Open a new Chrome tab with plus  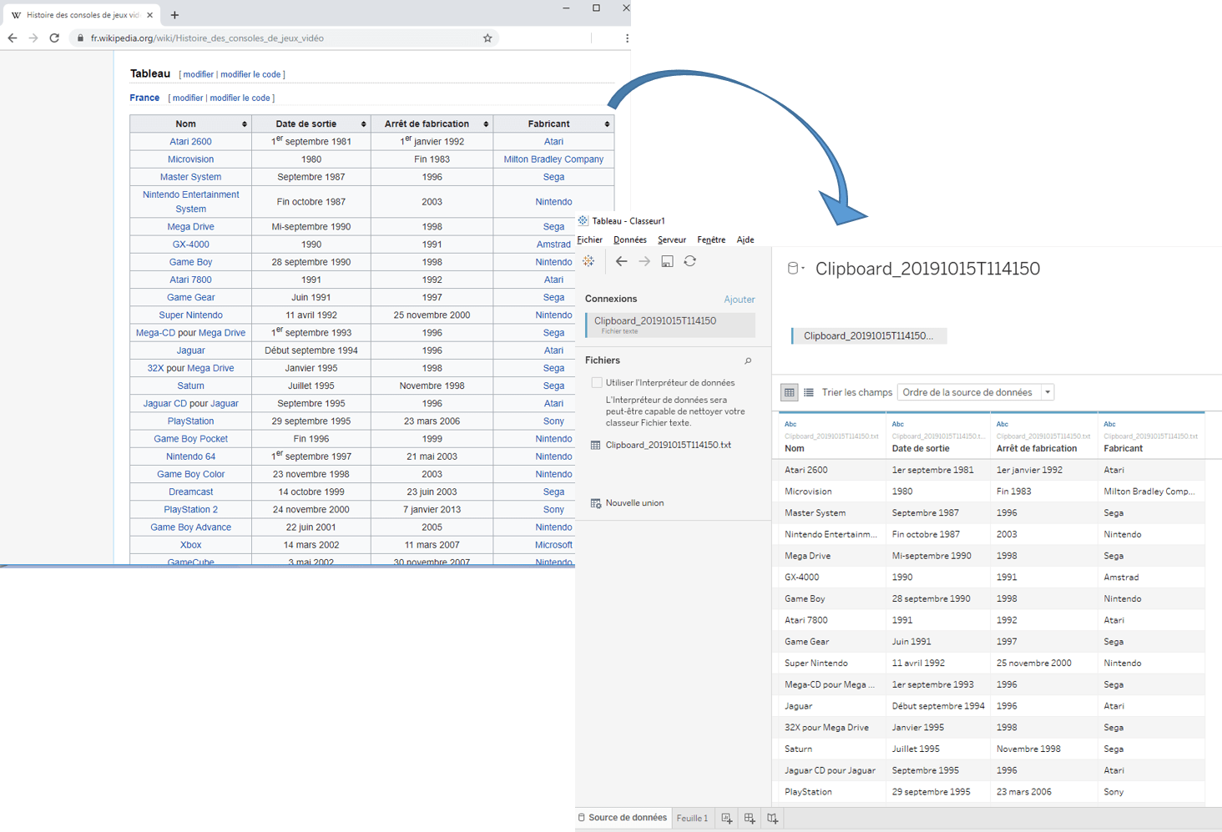(174, 15)
